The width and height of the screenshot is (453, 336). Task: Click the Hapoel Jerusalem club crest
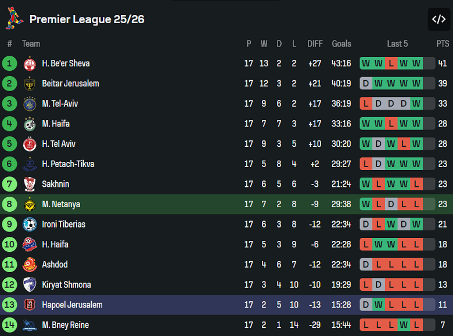pos(30,305)
